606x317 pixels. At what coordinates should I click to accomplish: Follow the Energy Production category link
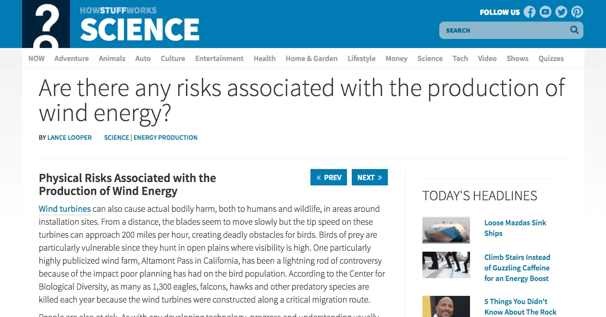165,137
